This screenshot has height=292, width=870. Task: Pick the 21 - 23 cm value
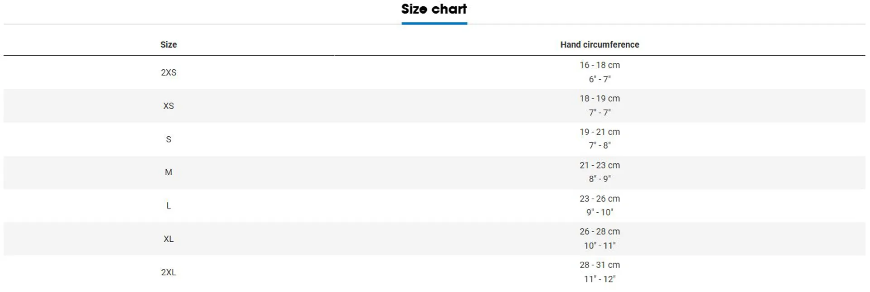click(599, 165)
